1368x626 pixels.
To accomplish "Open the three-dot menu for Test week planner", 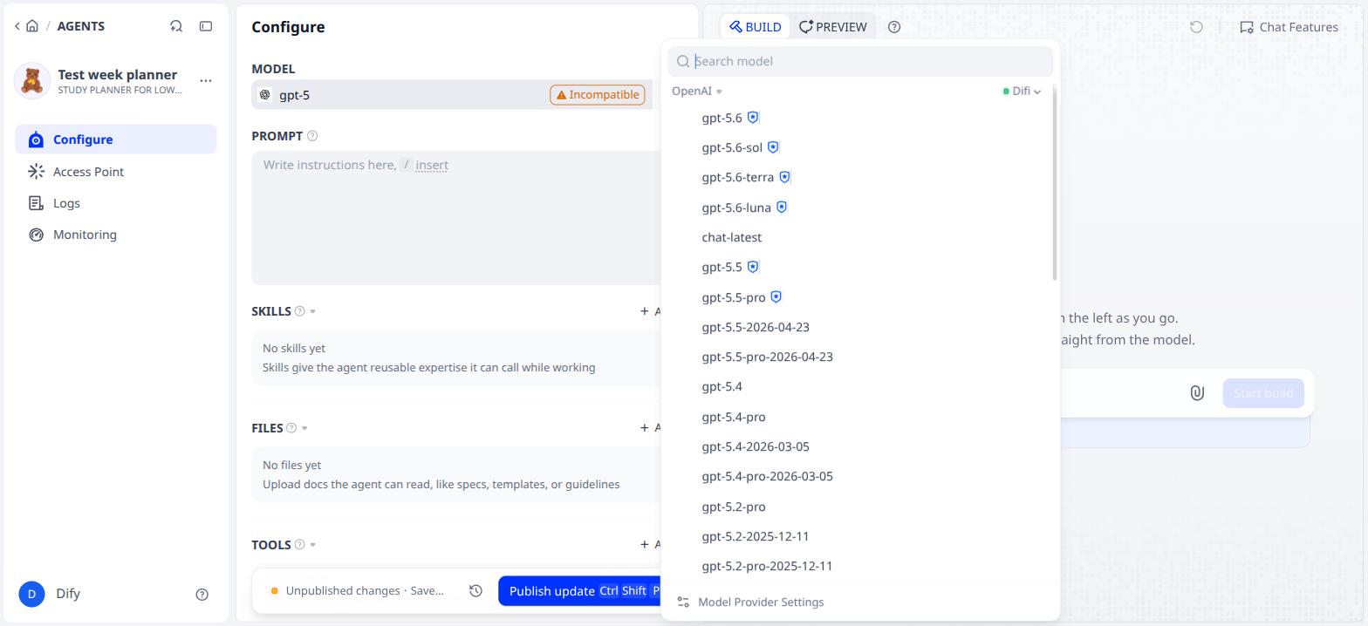I will click(206, 80).
